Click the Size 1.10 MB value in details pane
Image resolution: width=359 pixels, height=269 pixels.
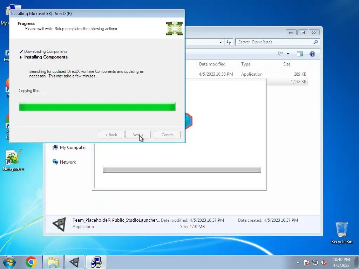[197, 227]
